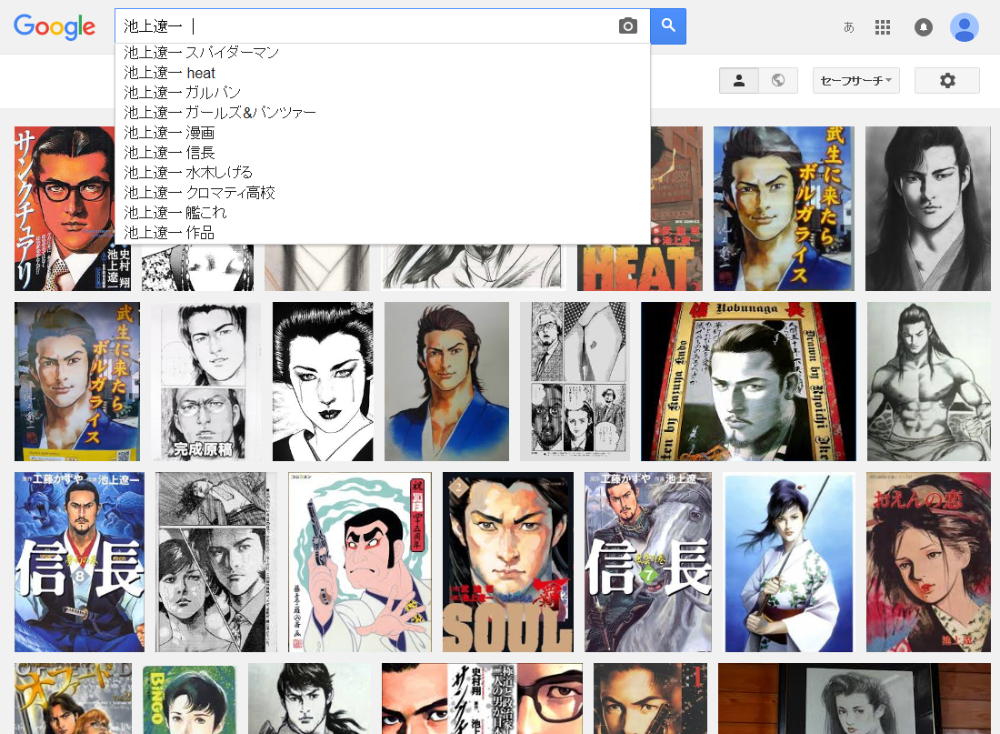The height and width of the screenshot is (734, 1000).
Task: Open top-row 武生に来たらボルガライス poster thumbnail
Action: (x=784, y=208)
